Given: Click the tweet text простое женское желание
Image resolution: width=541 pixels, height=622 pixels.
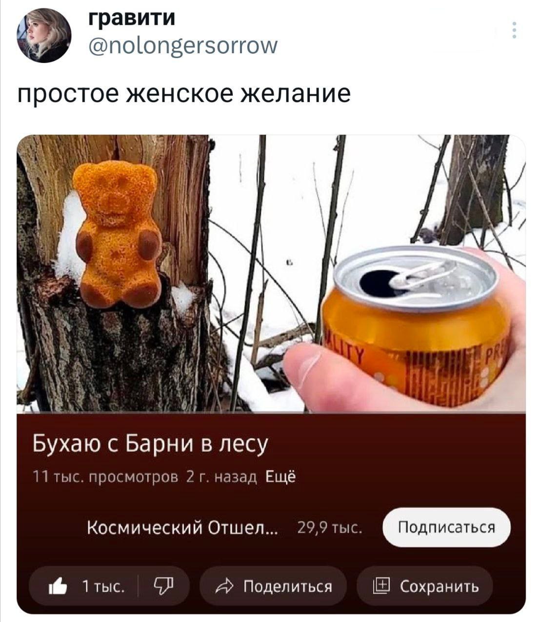Looking at the screenshot, I should click(184, 94).
